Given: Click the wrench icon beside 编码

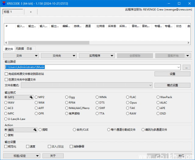Looking at the screenshot, I should click(35, 130).
